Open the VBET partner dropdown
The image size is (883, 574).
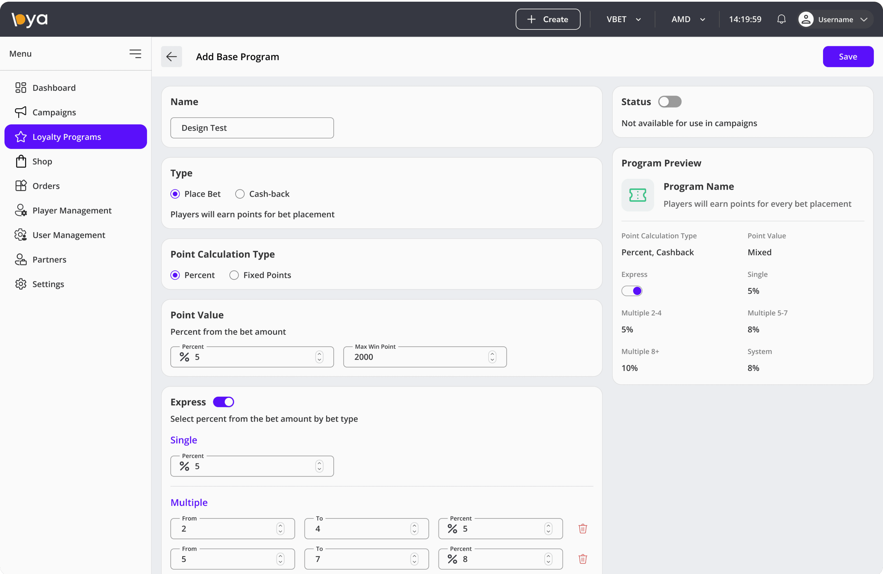tap(623, 19)
